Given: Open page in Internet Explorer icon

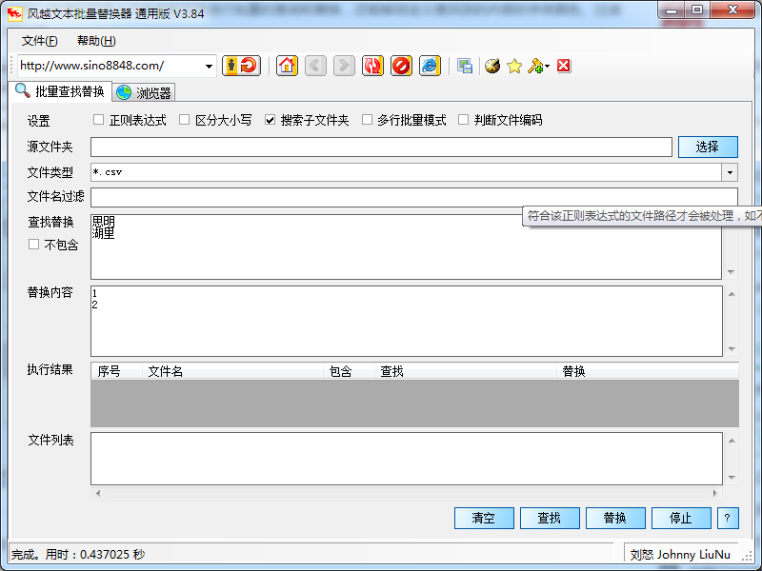Looking at the screenshot, I should coord(431,66).
